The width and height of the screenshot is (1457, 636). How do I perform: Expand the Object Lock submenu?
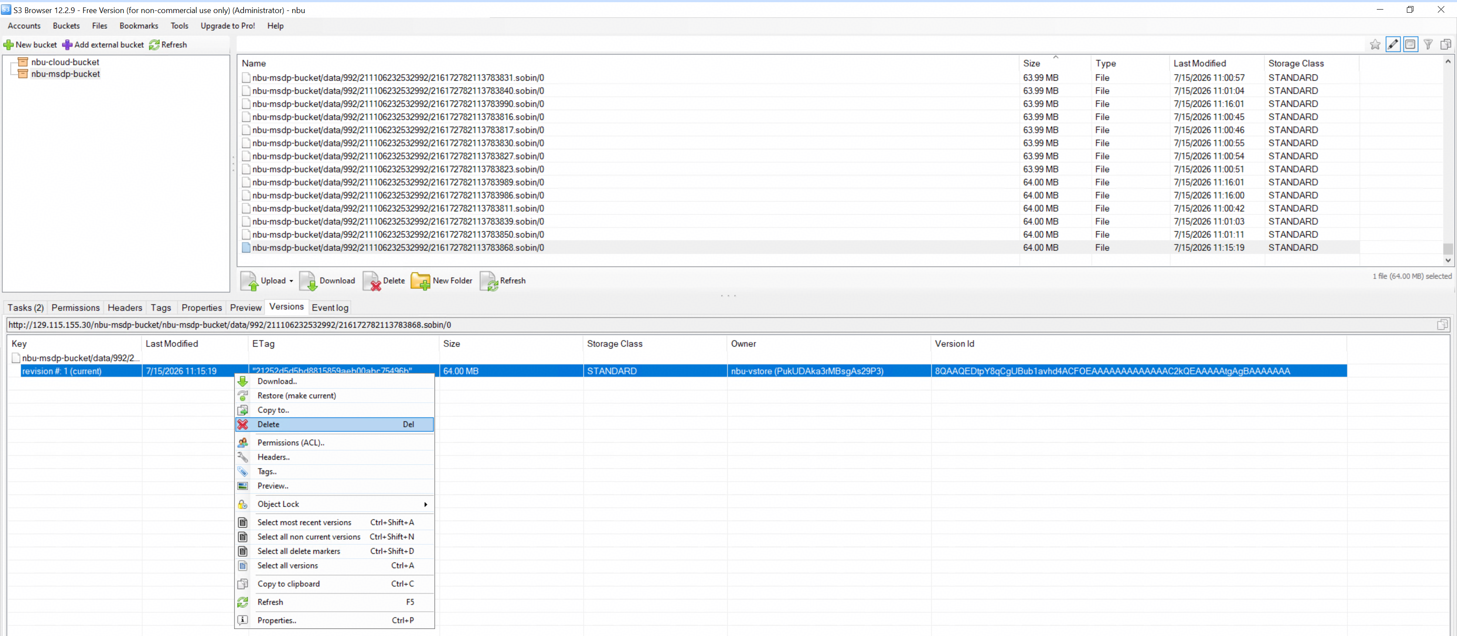pyautogui.click(x=335, y=504)
